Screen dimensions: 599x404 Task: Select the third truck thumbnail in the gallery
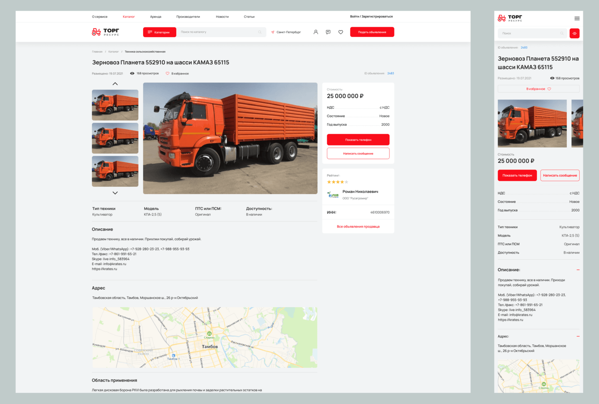115,171
